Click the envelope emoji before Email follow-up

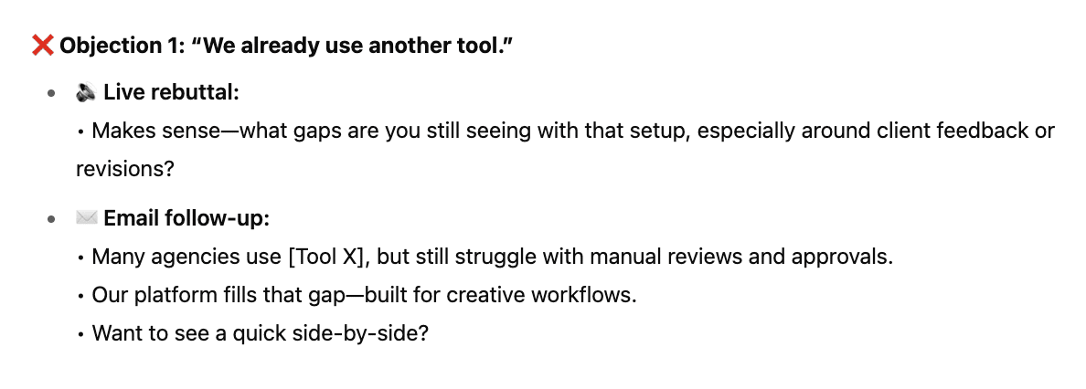click(86, 218)
